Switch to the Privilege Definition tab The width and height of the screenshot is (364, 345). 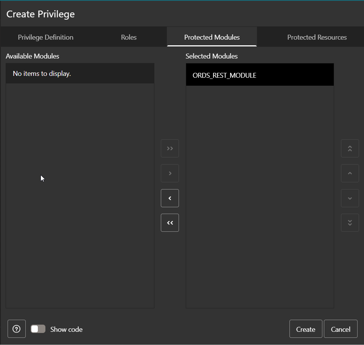click(45, 37)
